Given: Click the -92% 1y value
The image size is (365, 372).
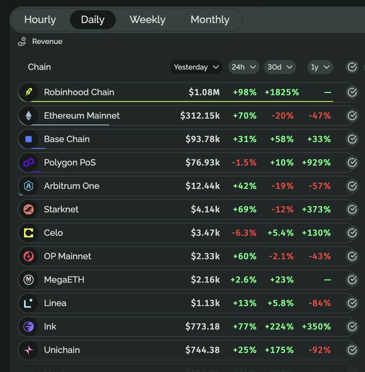Looking at the screenshot, I should click(x=320, y=350).
